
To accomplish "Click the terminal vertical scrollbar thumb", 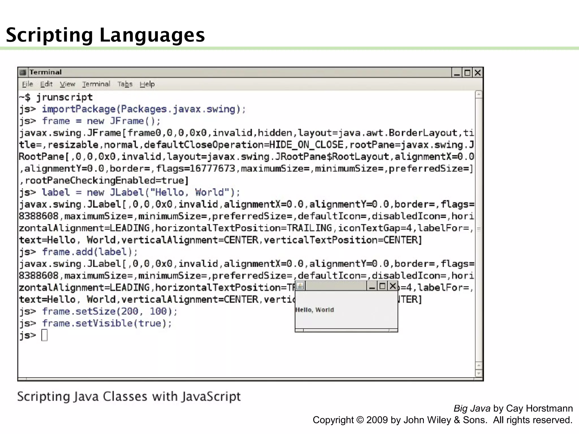I will click(479, 229).
